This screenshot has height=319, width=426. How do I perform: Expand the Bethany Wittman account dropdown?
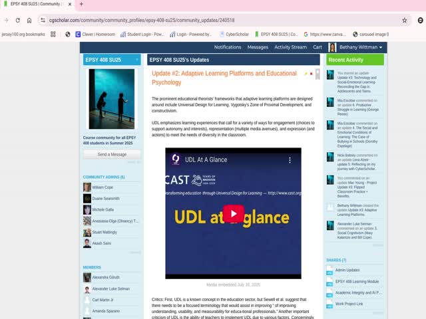pyautogui.click(x=360, y=47)
